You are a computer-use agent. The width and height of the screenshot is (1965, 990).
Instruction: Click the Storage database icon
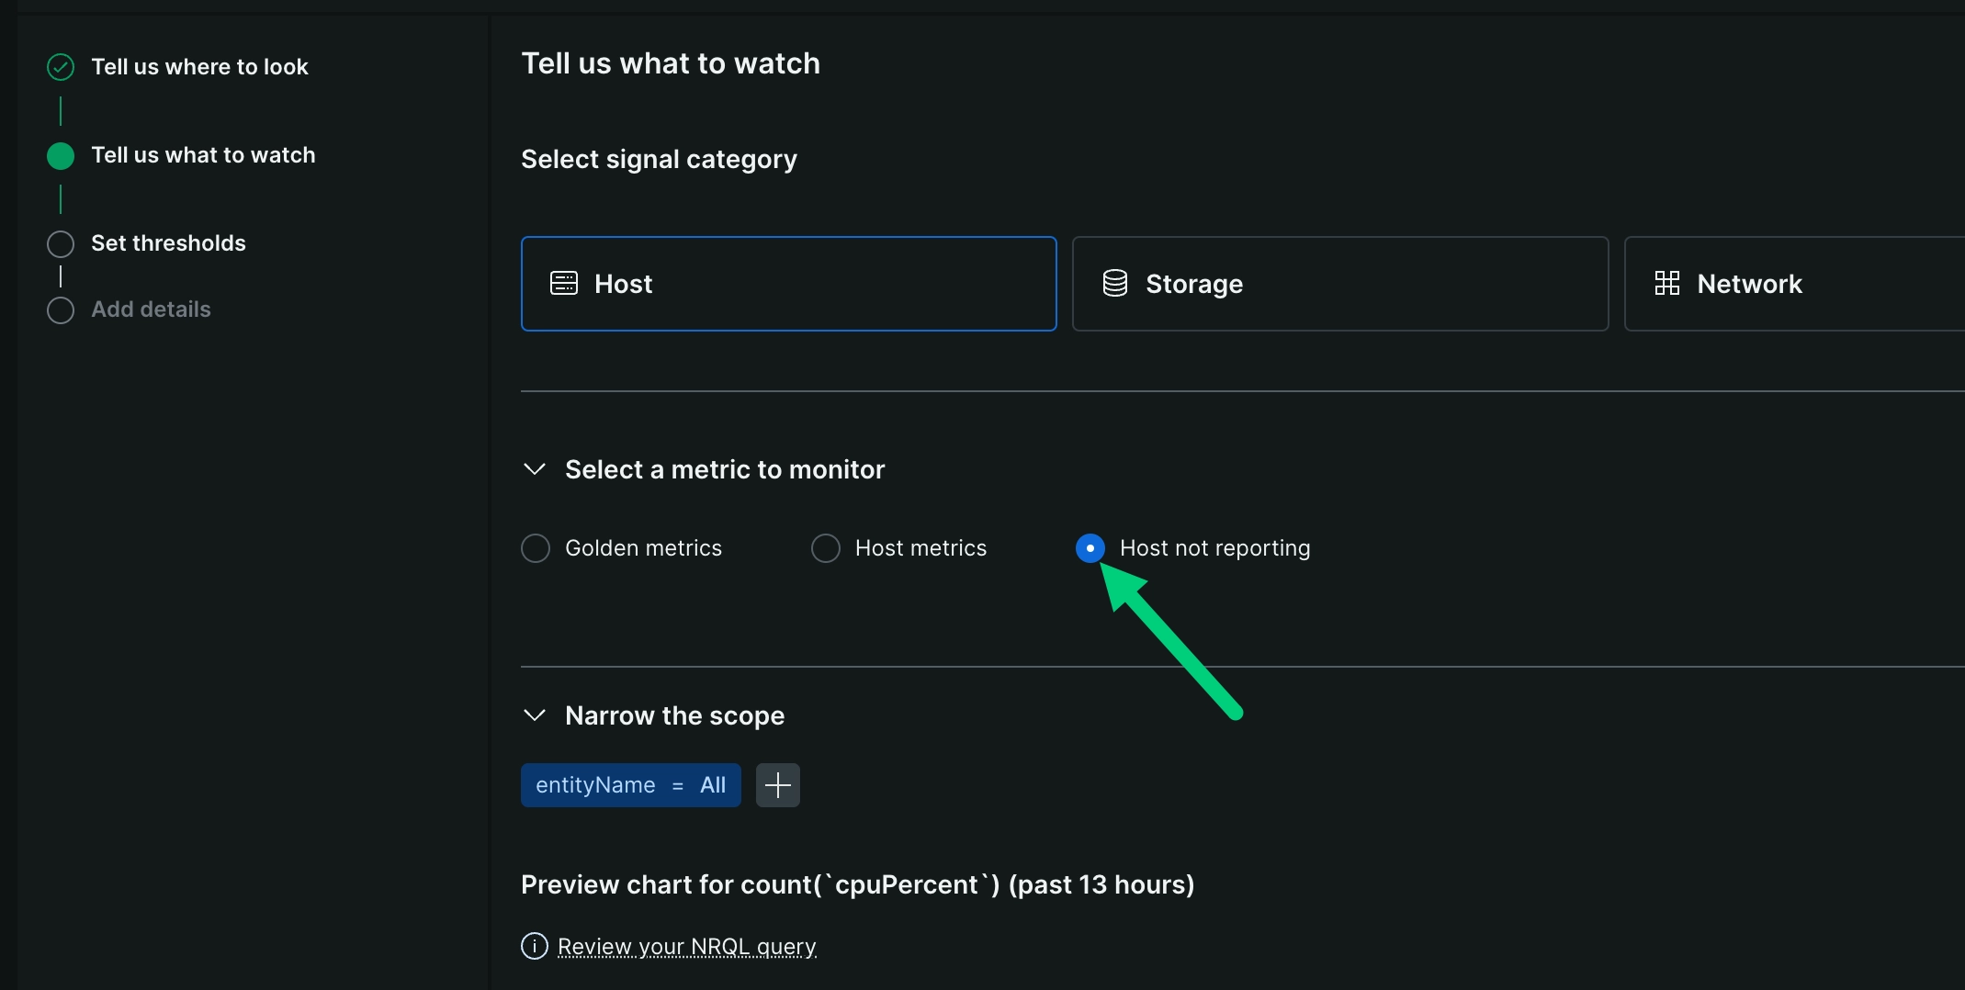tap(1114, 284)
